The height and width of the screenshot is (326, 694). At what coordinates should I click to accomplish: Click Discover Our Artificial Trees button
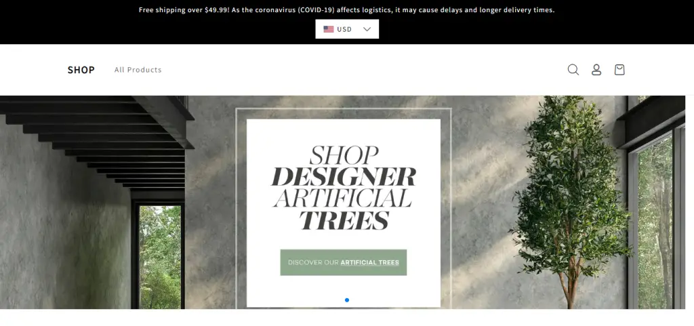344,262
